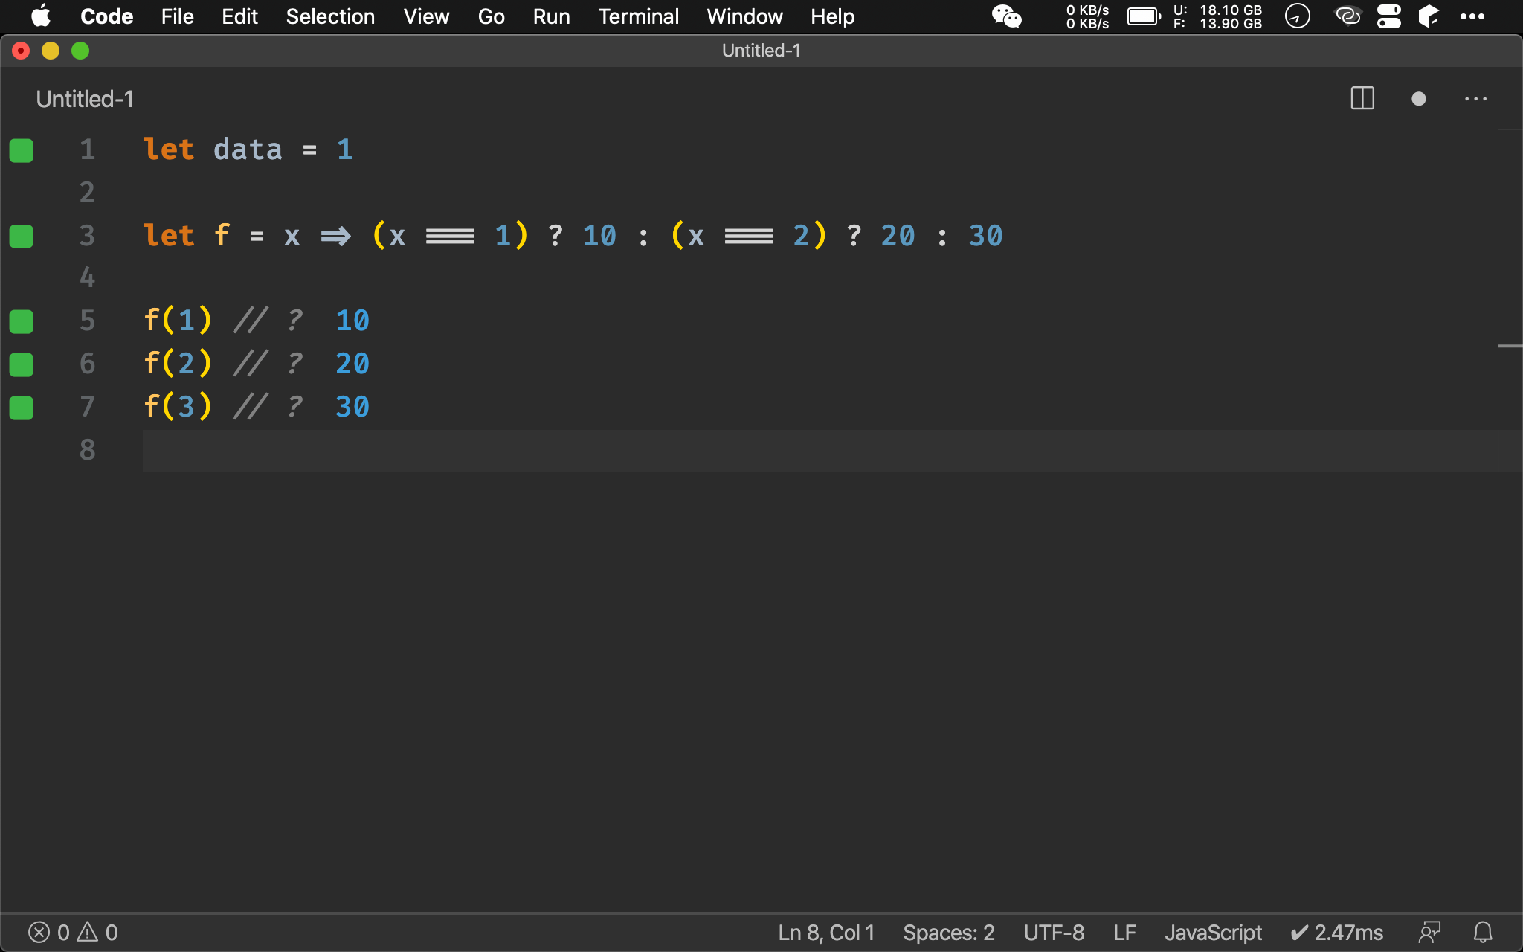Open macOS Control Center toggles icon
This screenshot has height=952, width=1523.
[x=1388, y=16]
